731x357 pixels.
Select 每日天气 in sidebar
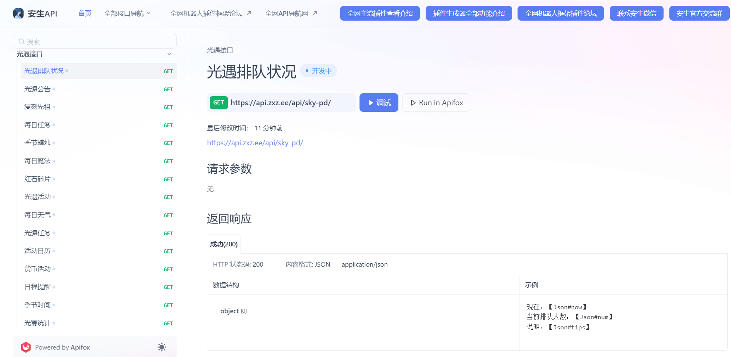(98, 215)
